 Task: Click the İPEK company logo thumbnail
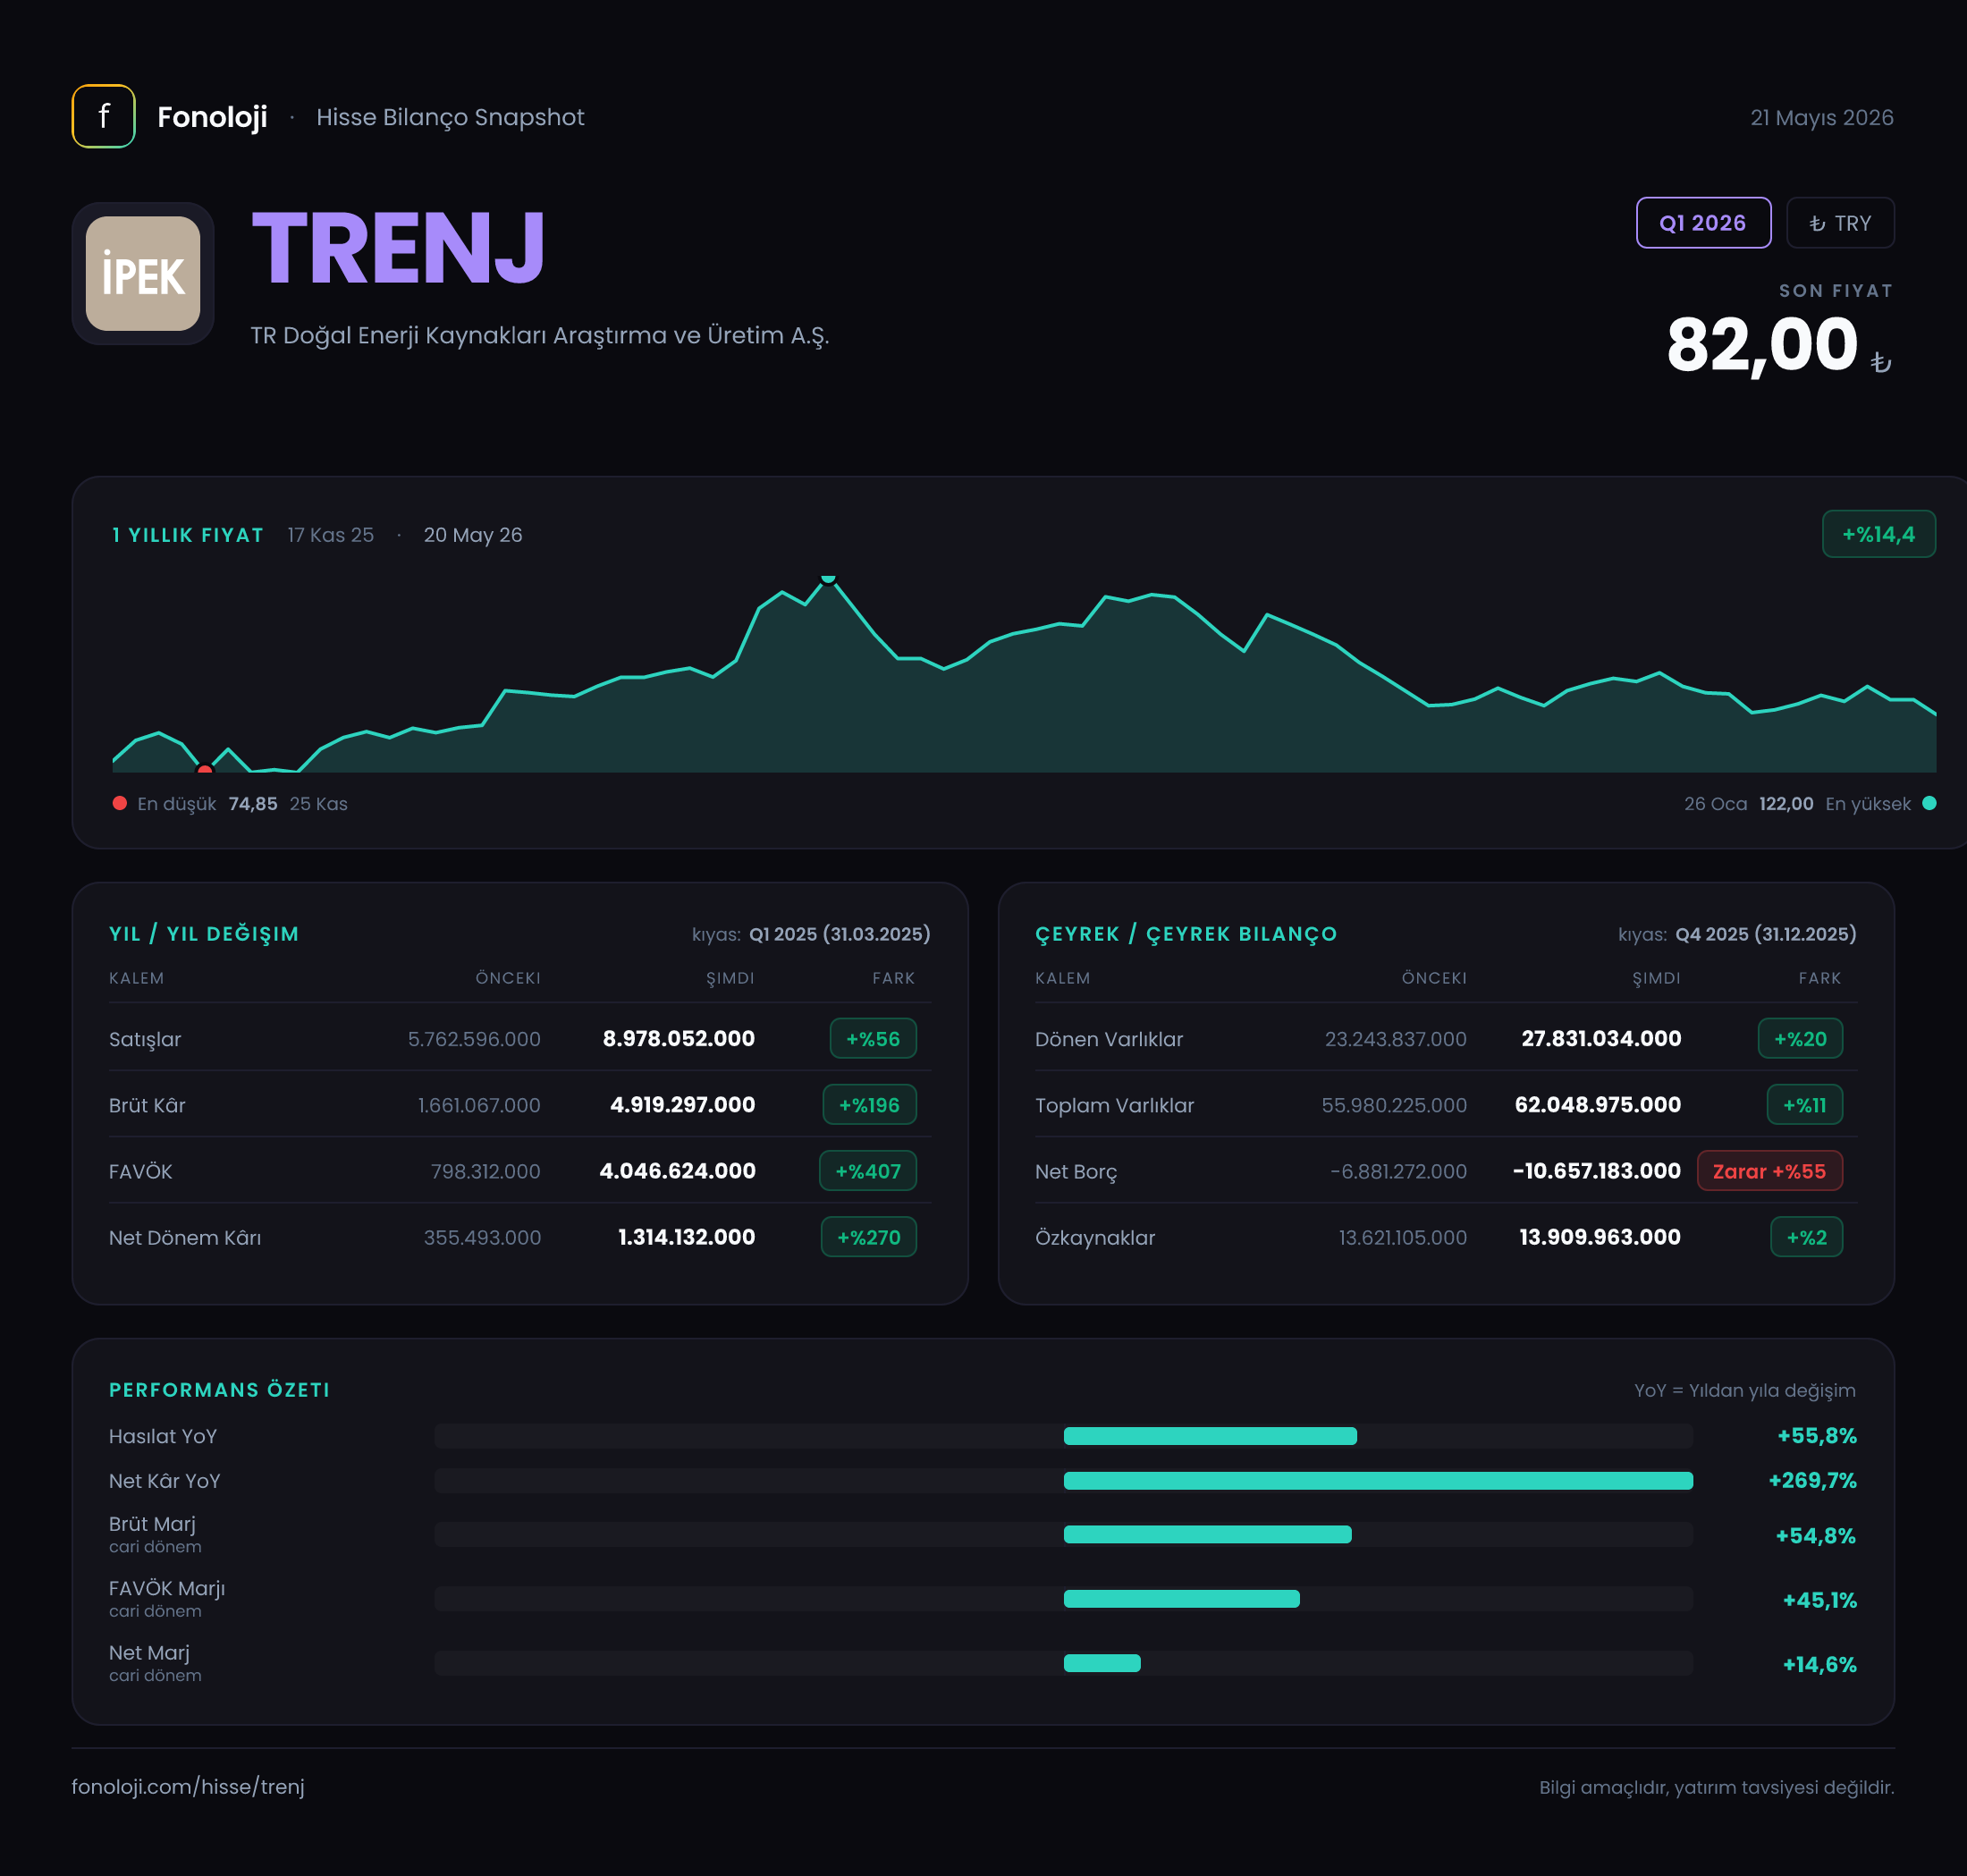pyautogui.click(x=143, y=273)
